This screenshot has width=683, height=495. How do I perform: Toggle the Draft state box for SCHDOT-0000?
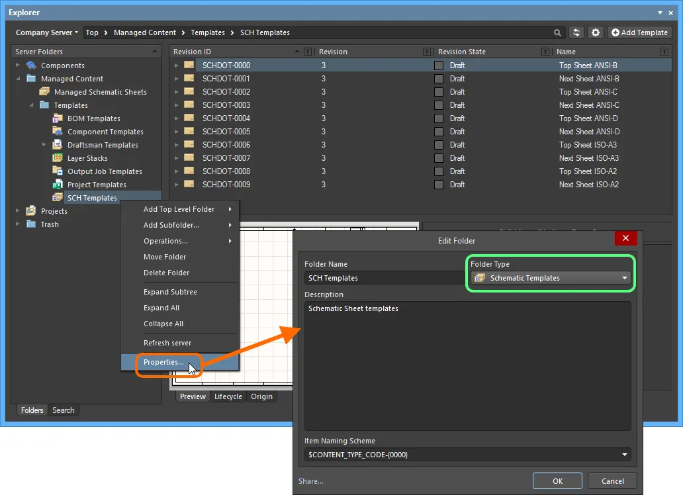(x=439, y=66)
